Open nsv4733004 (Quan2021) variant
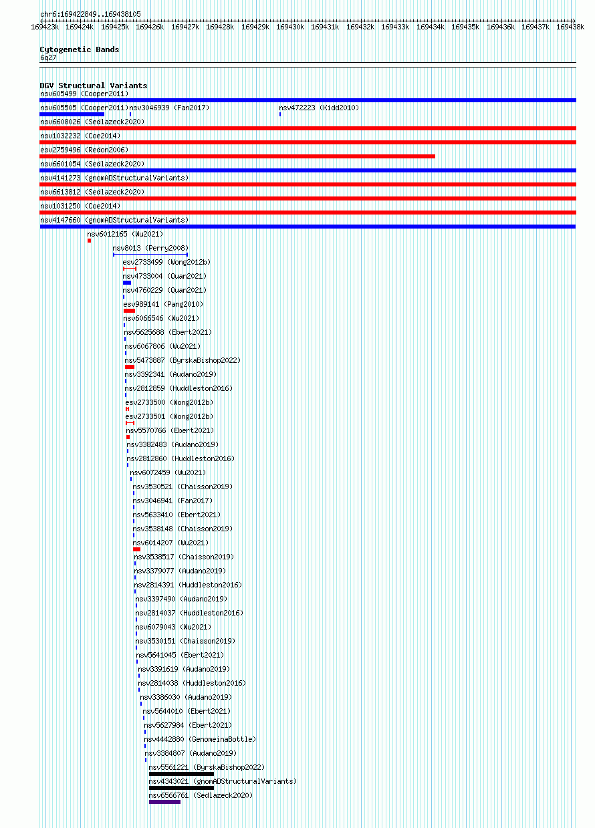The width and height of the screenshot is (595, 828). click(164, 276)
